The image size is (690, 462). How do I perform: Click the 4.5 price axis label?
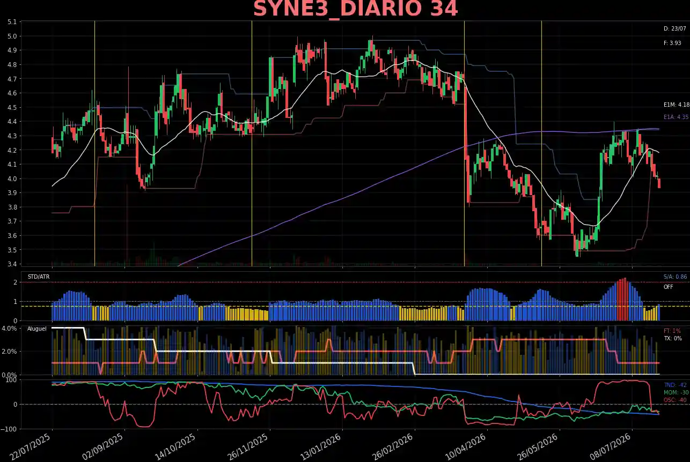pyautogui.click(x=12, y=108)
